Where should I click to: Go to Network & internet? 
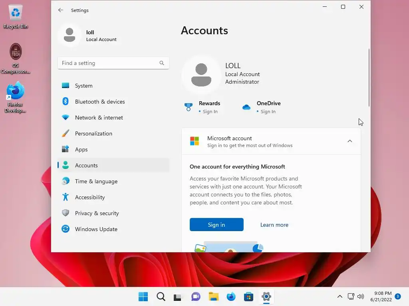tap(113, 118)
